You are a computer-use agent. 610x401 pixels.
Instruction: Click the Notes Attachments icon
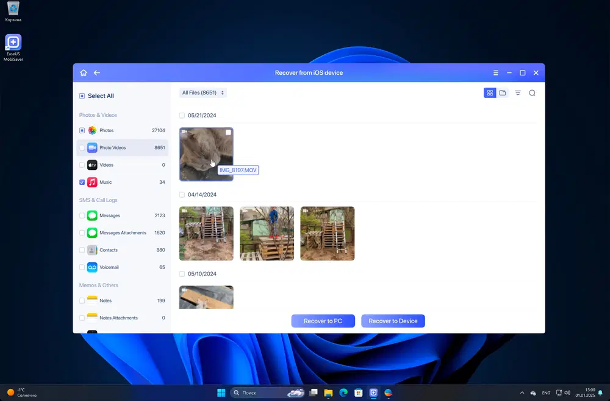point(92,318)
